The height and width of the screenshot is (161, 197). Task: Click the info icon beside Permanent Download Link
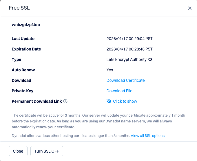coord(65,101)
